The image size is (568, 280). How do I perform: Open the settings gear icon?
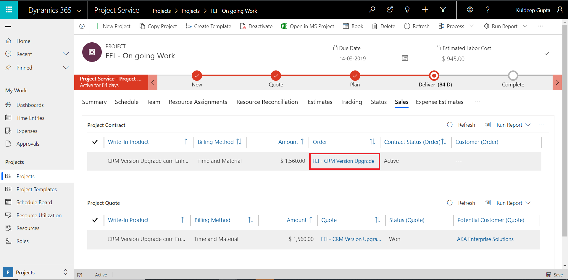[470, 10]
